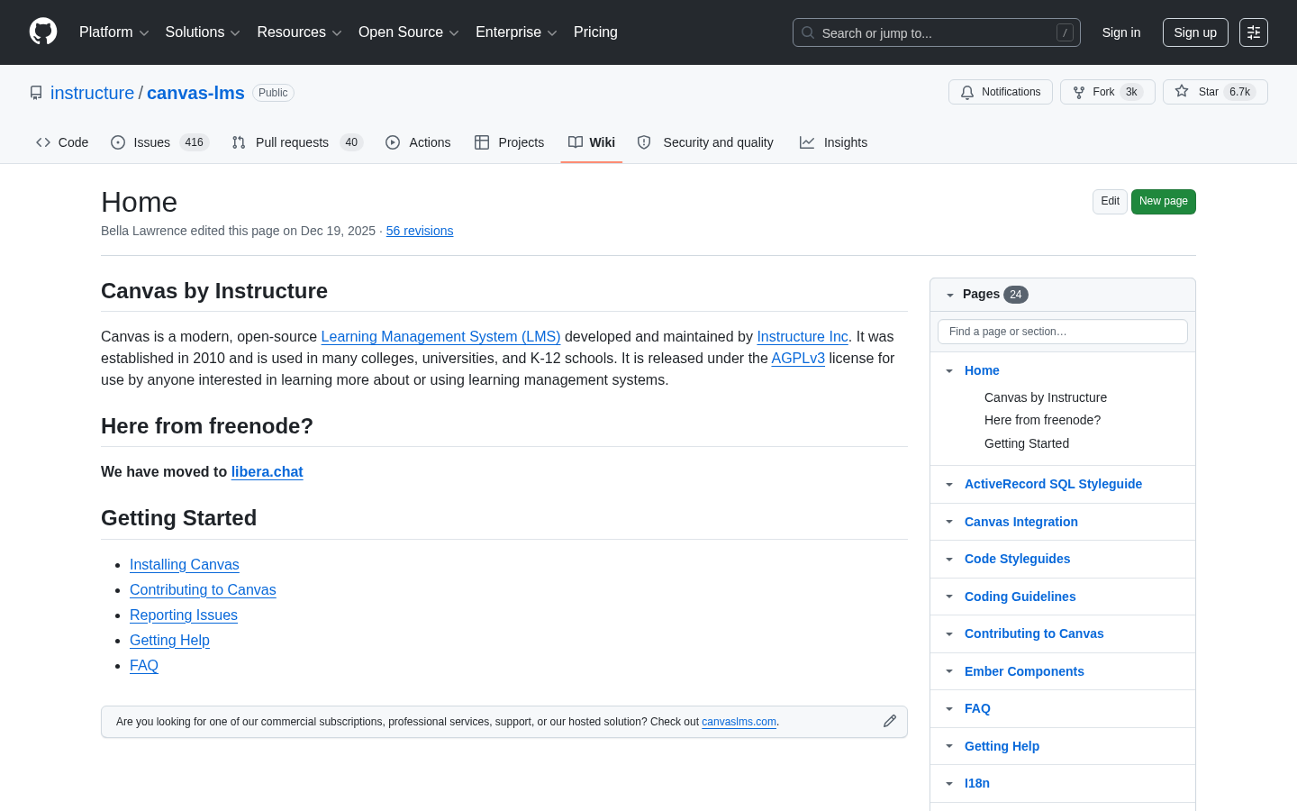Expand Contributing to Canvas sidebar sections

click(x=949, y=633)
